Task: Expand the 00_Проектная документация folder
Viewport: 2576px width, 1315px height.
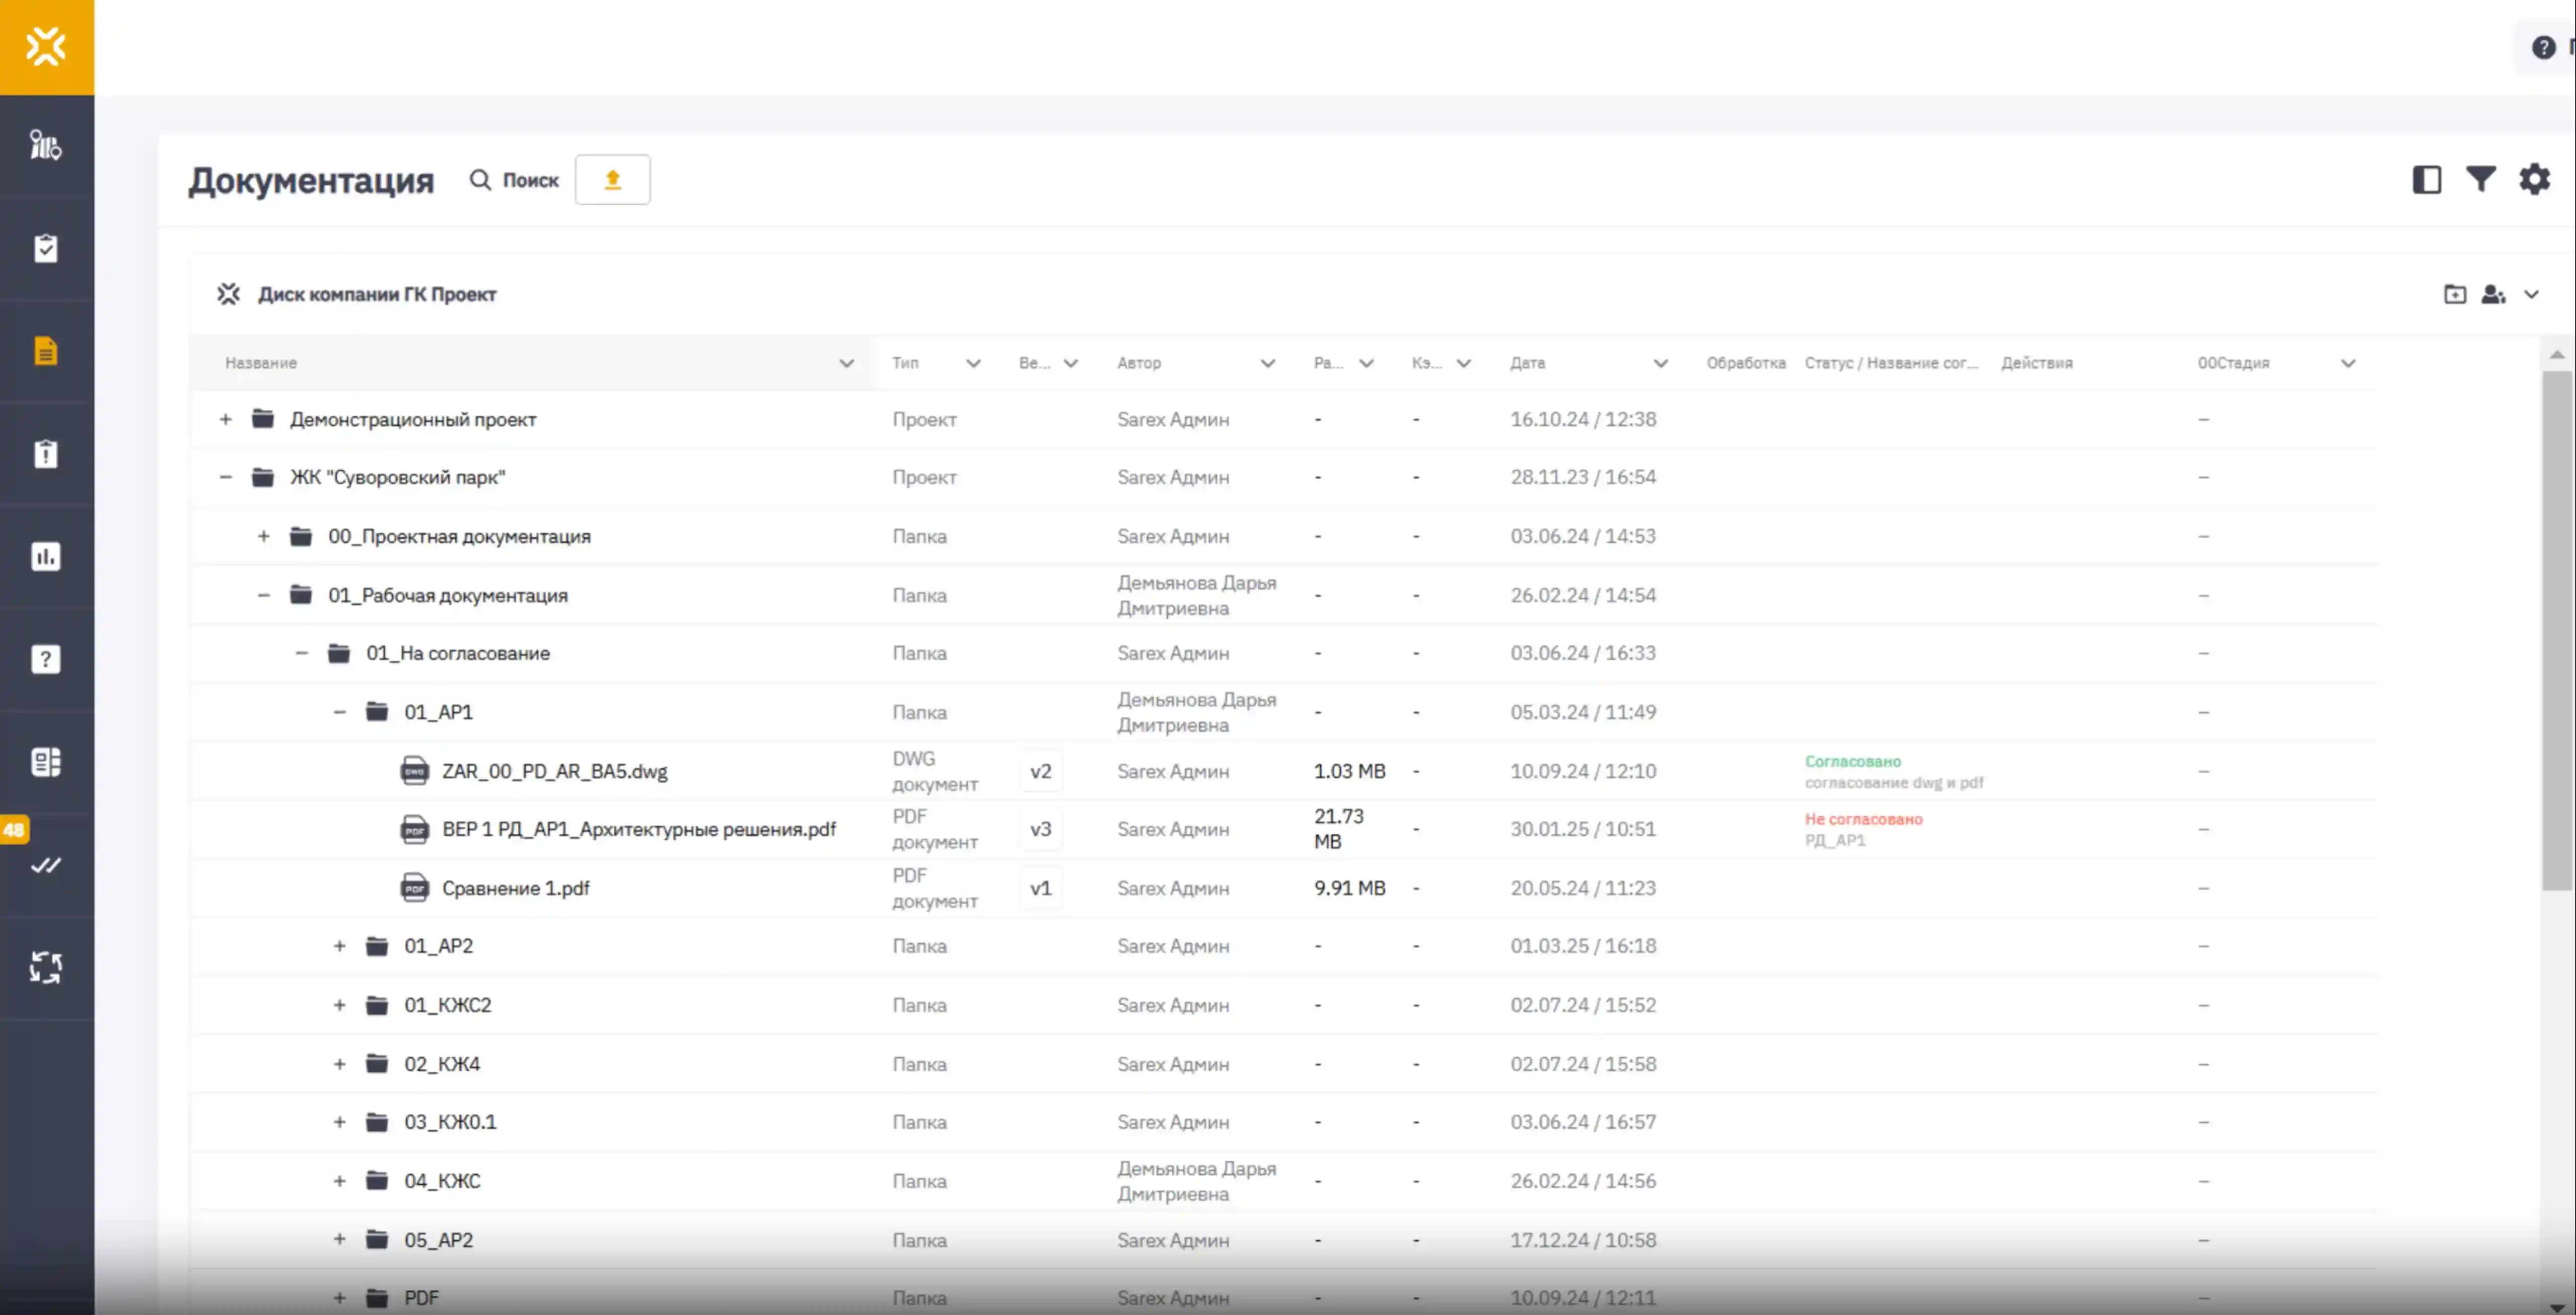Action: pyautogui.click(x=263, y=536)
